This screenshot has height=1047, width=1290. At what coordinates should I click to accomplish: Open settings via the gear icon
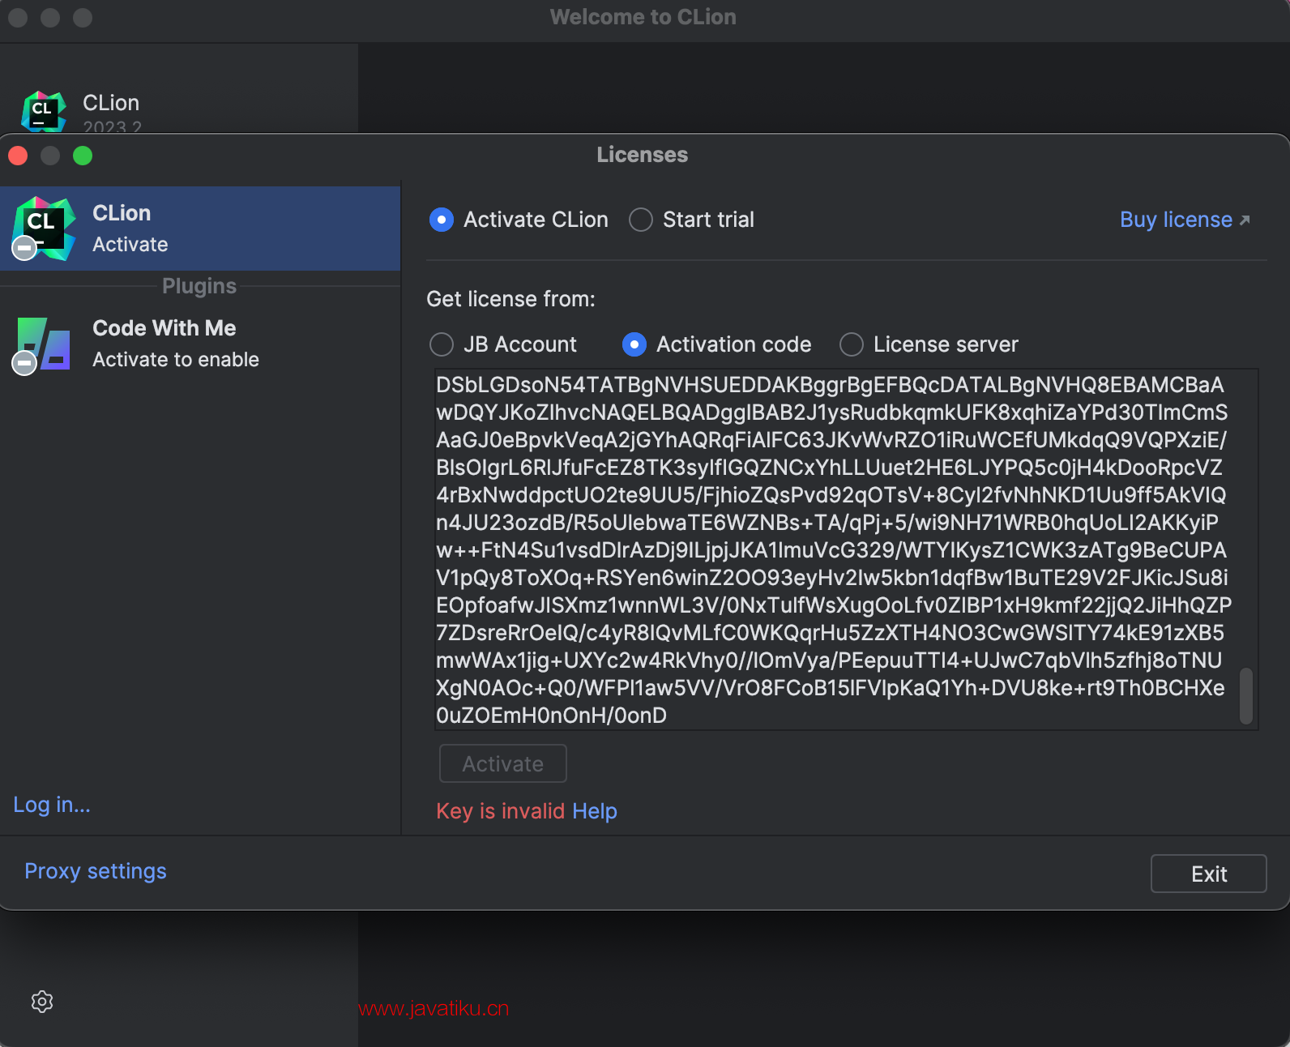(42, 1002)
